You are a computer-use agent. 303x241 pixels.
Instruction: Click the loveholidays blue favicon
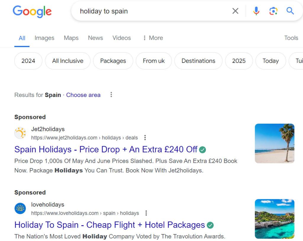20,208
